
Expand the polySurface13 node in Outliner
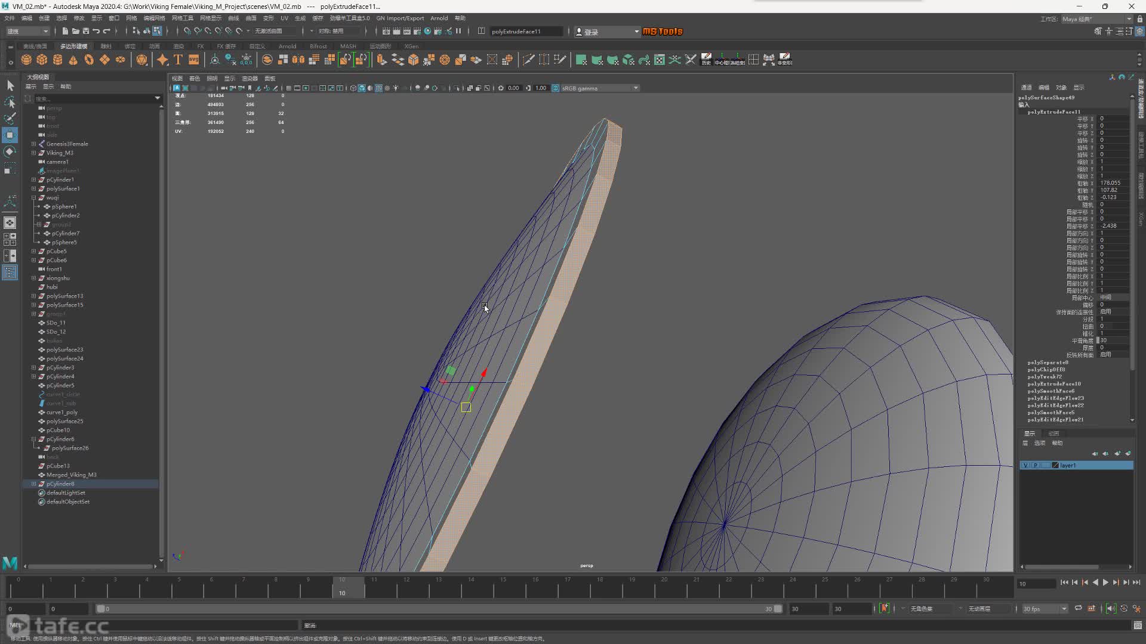pos(34,296)
